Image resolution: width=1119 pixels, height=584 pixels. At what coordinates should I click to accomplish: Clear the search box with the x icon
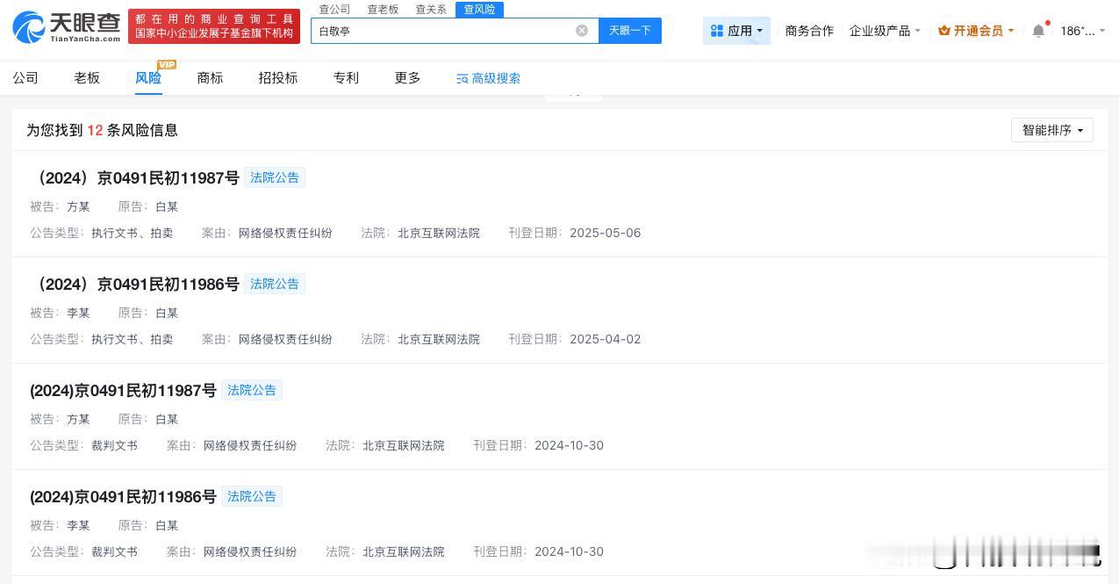point(582,30)
